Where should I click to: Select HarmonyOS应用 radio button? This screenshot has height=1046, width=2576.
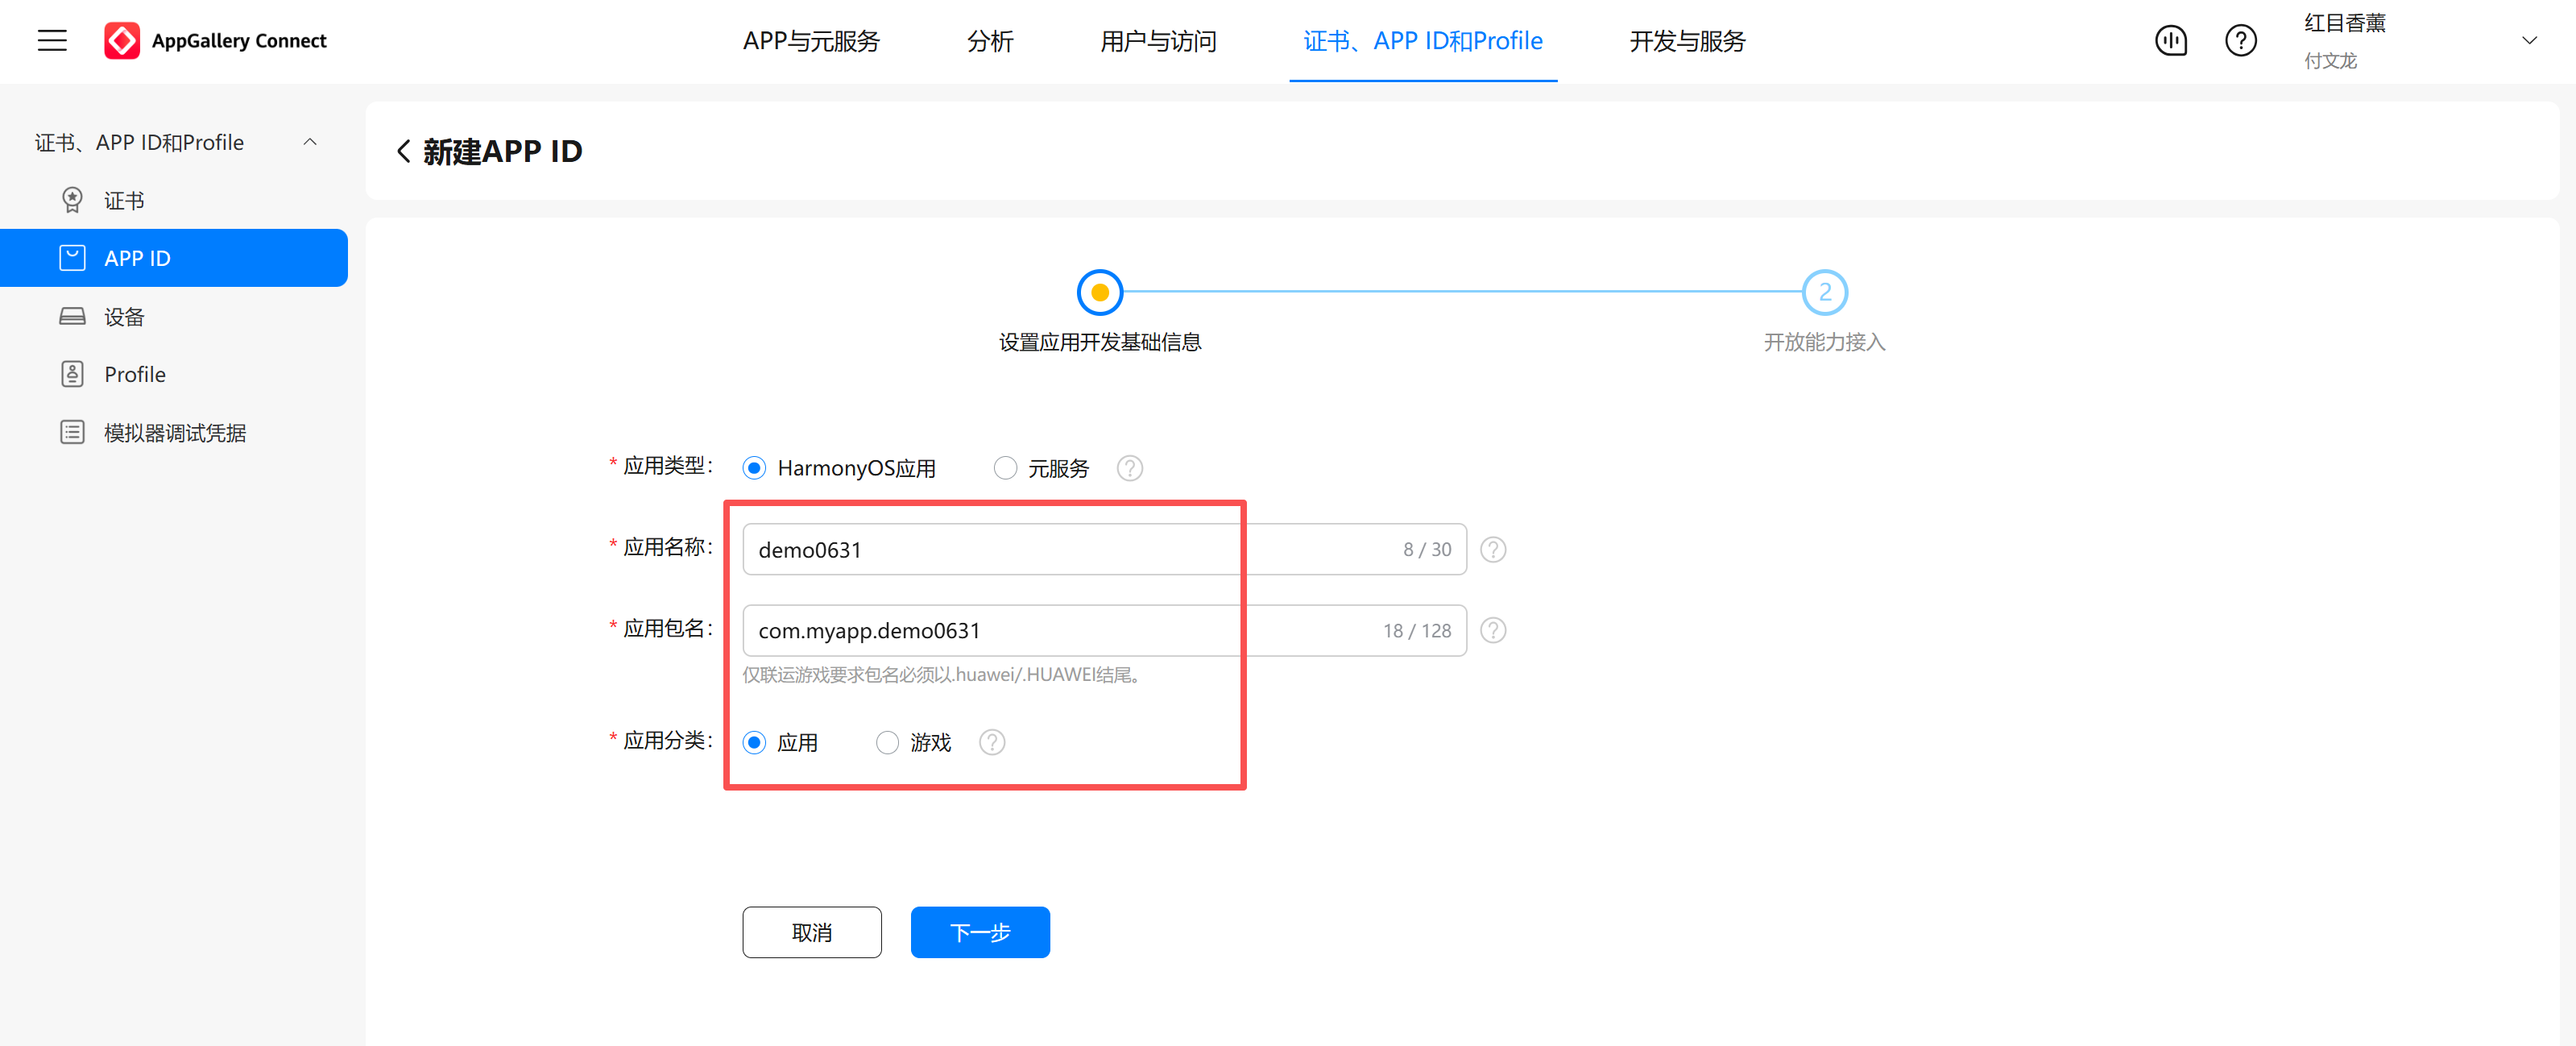[754, 468]
